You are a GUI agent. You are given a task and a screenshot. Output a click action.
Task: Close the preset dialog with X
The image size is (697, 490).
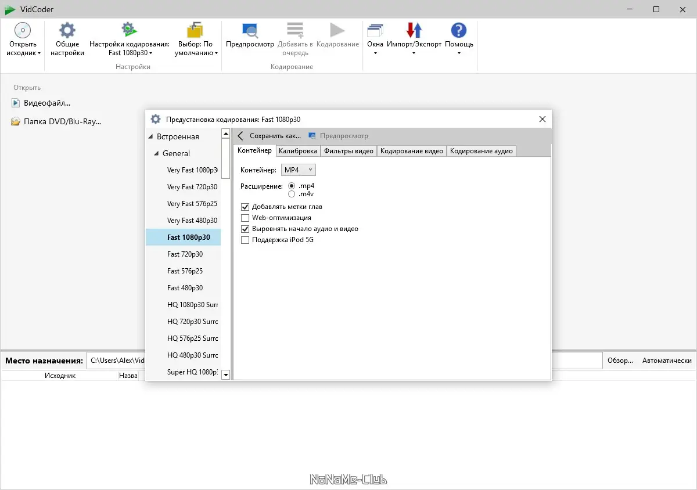542,119
